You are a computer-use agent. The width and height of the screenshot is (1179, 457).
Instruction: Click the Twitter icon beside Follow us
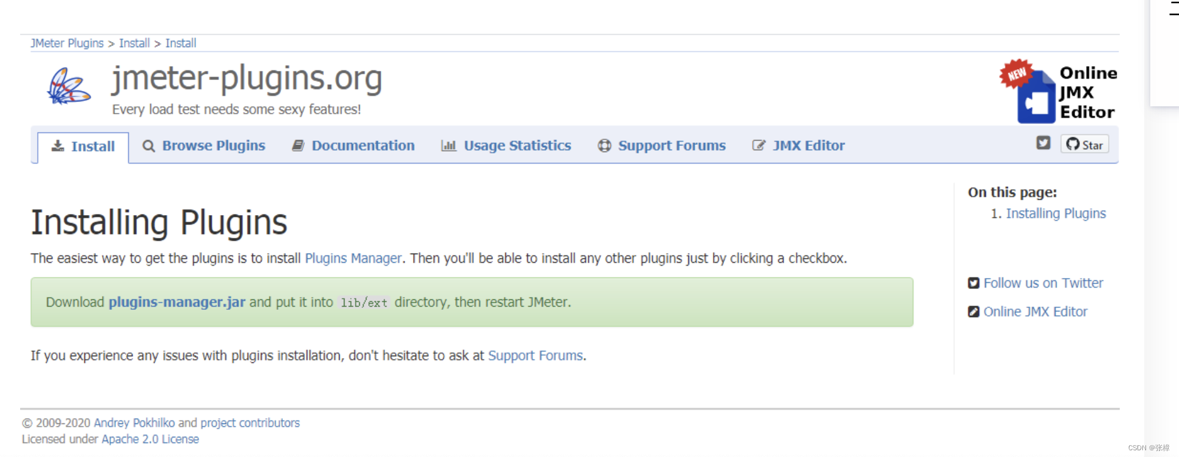click(974, 283)
